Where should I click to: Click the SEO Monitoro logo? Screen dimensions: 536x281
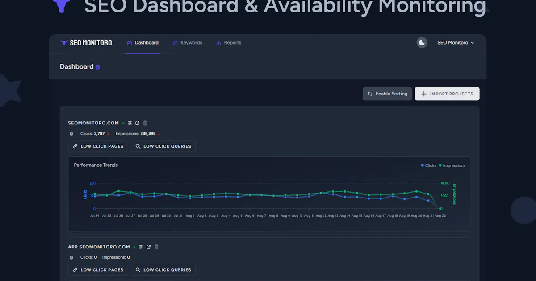coord(86,43)
